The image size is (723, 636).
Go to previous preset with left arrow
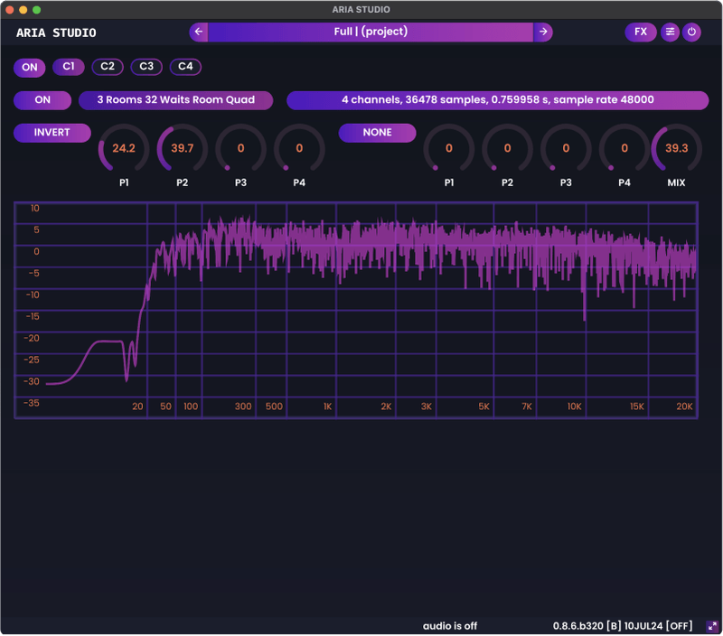click(x=199, y=32)
